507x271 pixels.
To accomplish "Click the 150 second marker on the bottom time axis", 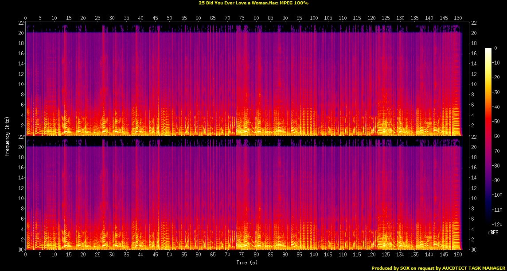I will (458, 255).
